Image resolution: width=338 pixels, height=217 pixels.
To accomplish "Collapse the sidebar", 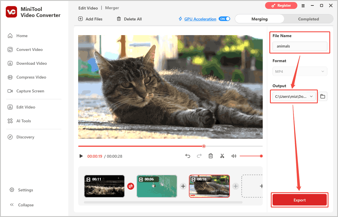I will [x=22, y=205].
